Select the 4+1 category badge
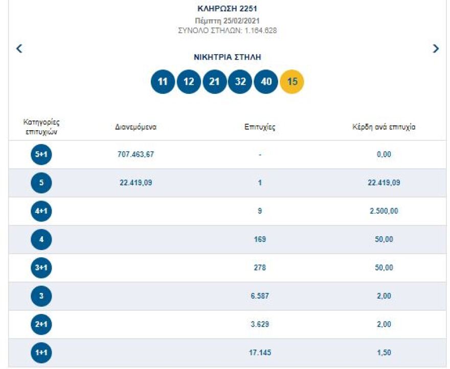450x369 pixels. point(41,211)
